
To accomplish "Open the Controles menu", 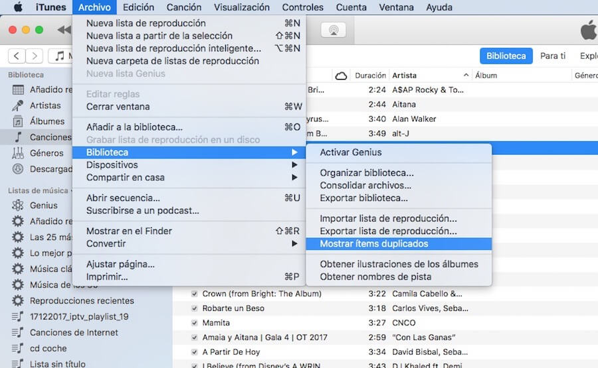I will click(302, 7).
